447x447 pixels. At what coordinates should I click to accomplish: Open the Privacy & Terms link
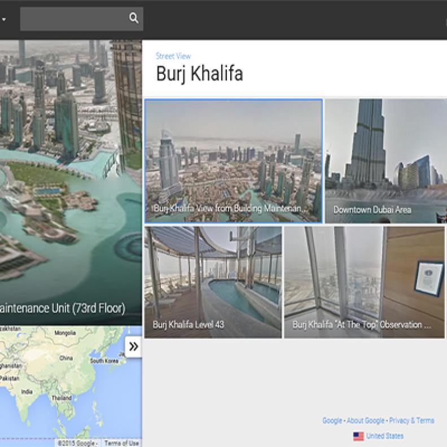[411, 420]
